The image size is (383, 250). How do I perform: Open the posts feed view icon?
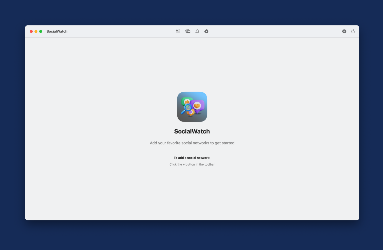pyautogui.click(x=178, y=31)
